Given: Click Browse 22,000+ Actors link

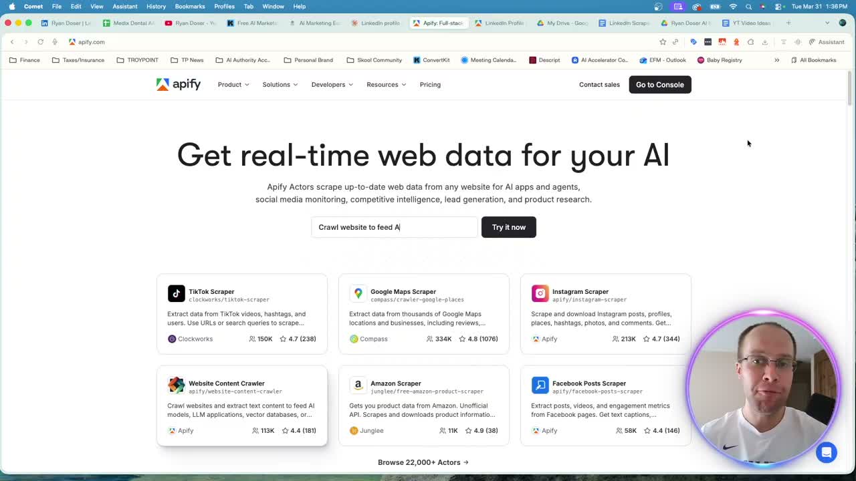Looking at the screenshot, I should (x=423, y=462).
